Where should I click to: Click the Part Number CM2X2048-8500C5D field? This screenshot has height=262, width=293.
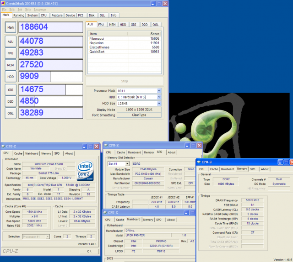[x=148, y=183]
